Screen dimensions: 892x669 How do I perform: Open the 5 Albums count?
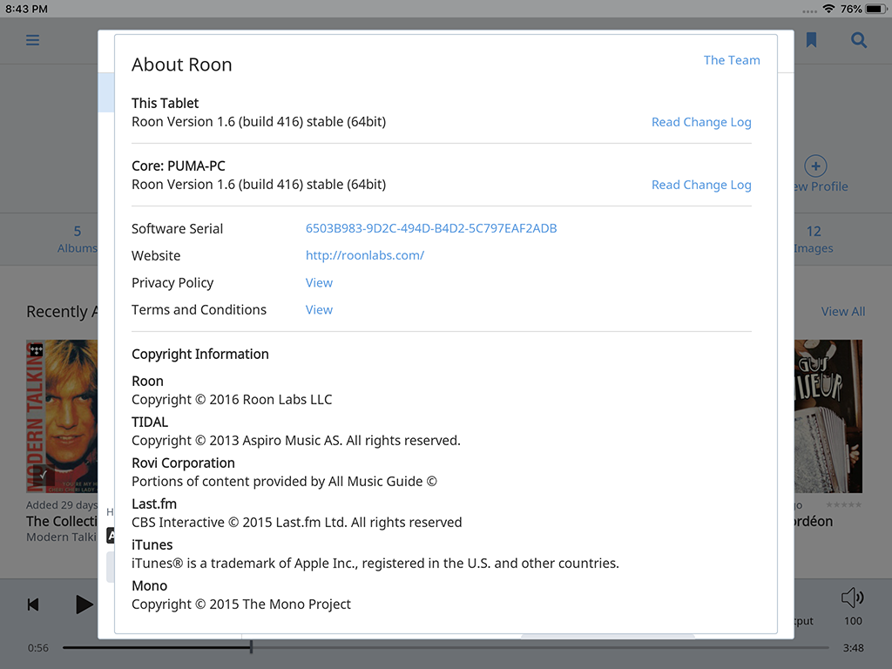click(x=78, y=239)
